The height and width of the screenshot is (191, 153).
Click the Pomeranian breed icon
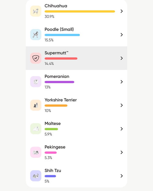36,82
